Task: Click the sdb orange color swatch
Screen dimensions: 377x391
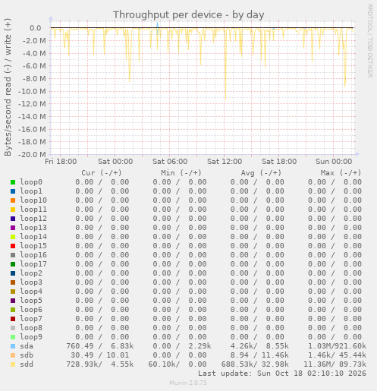Action: 13,355
